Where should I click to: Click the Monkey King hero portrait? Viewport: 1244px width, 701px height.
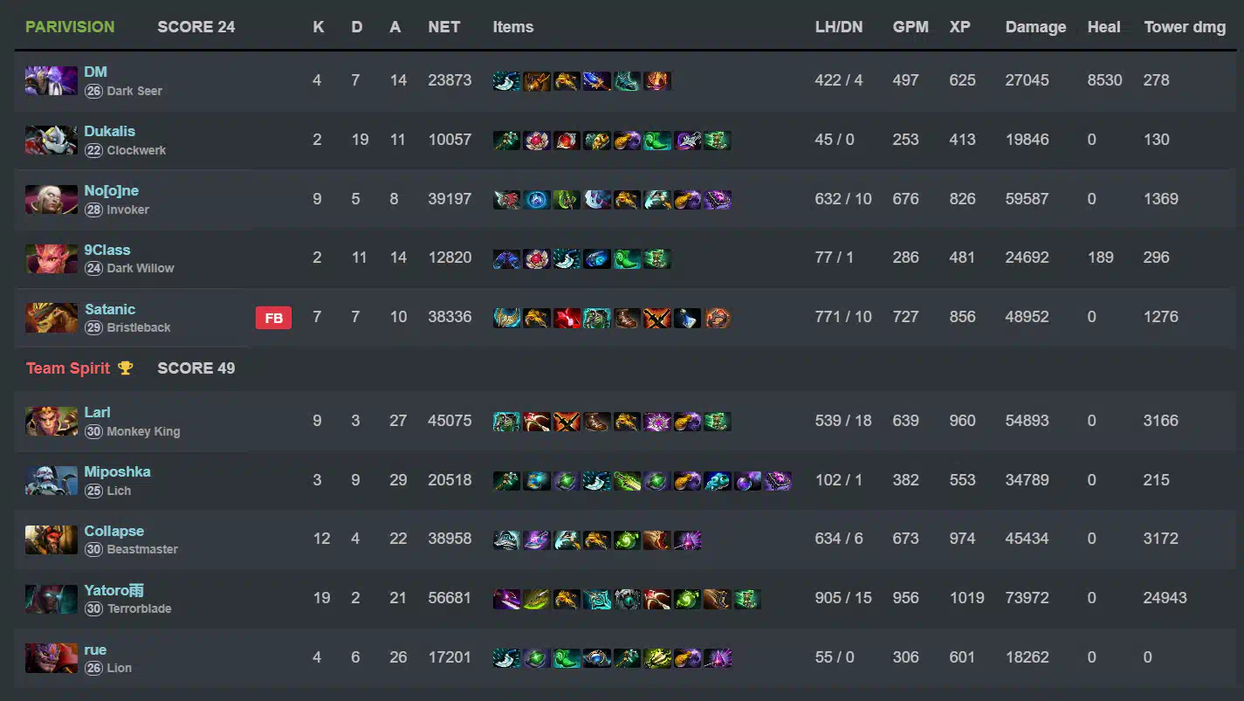[52, 421]
